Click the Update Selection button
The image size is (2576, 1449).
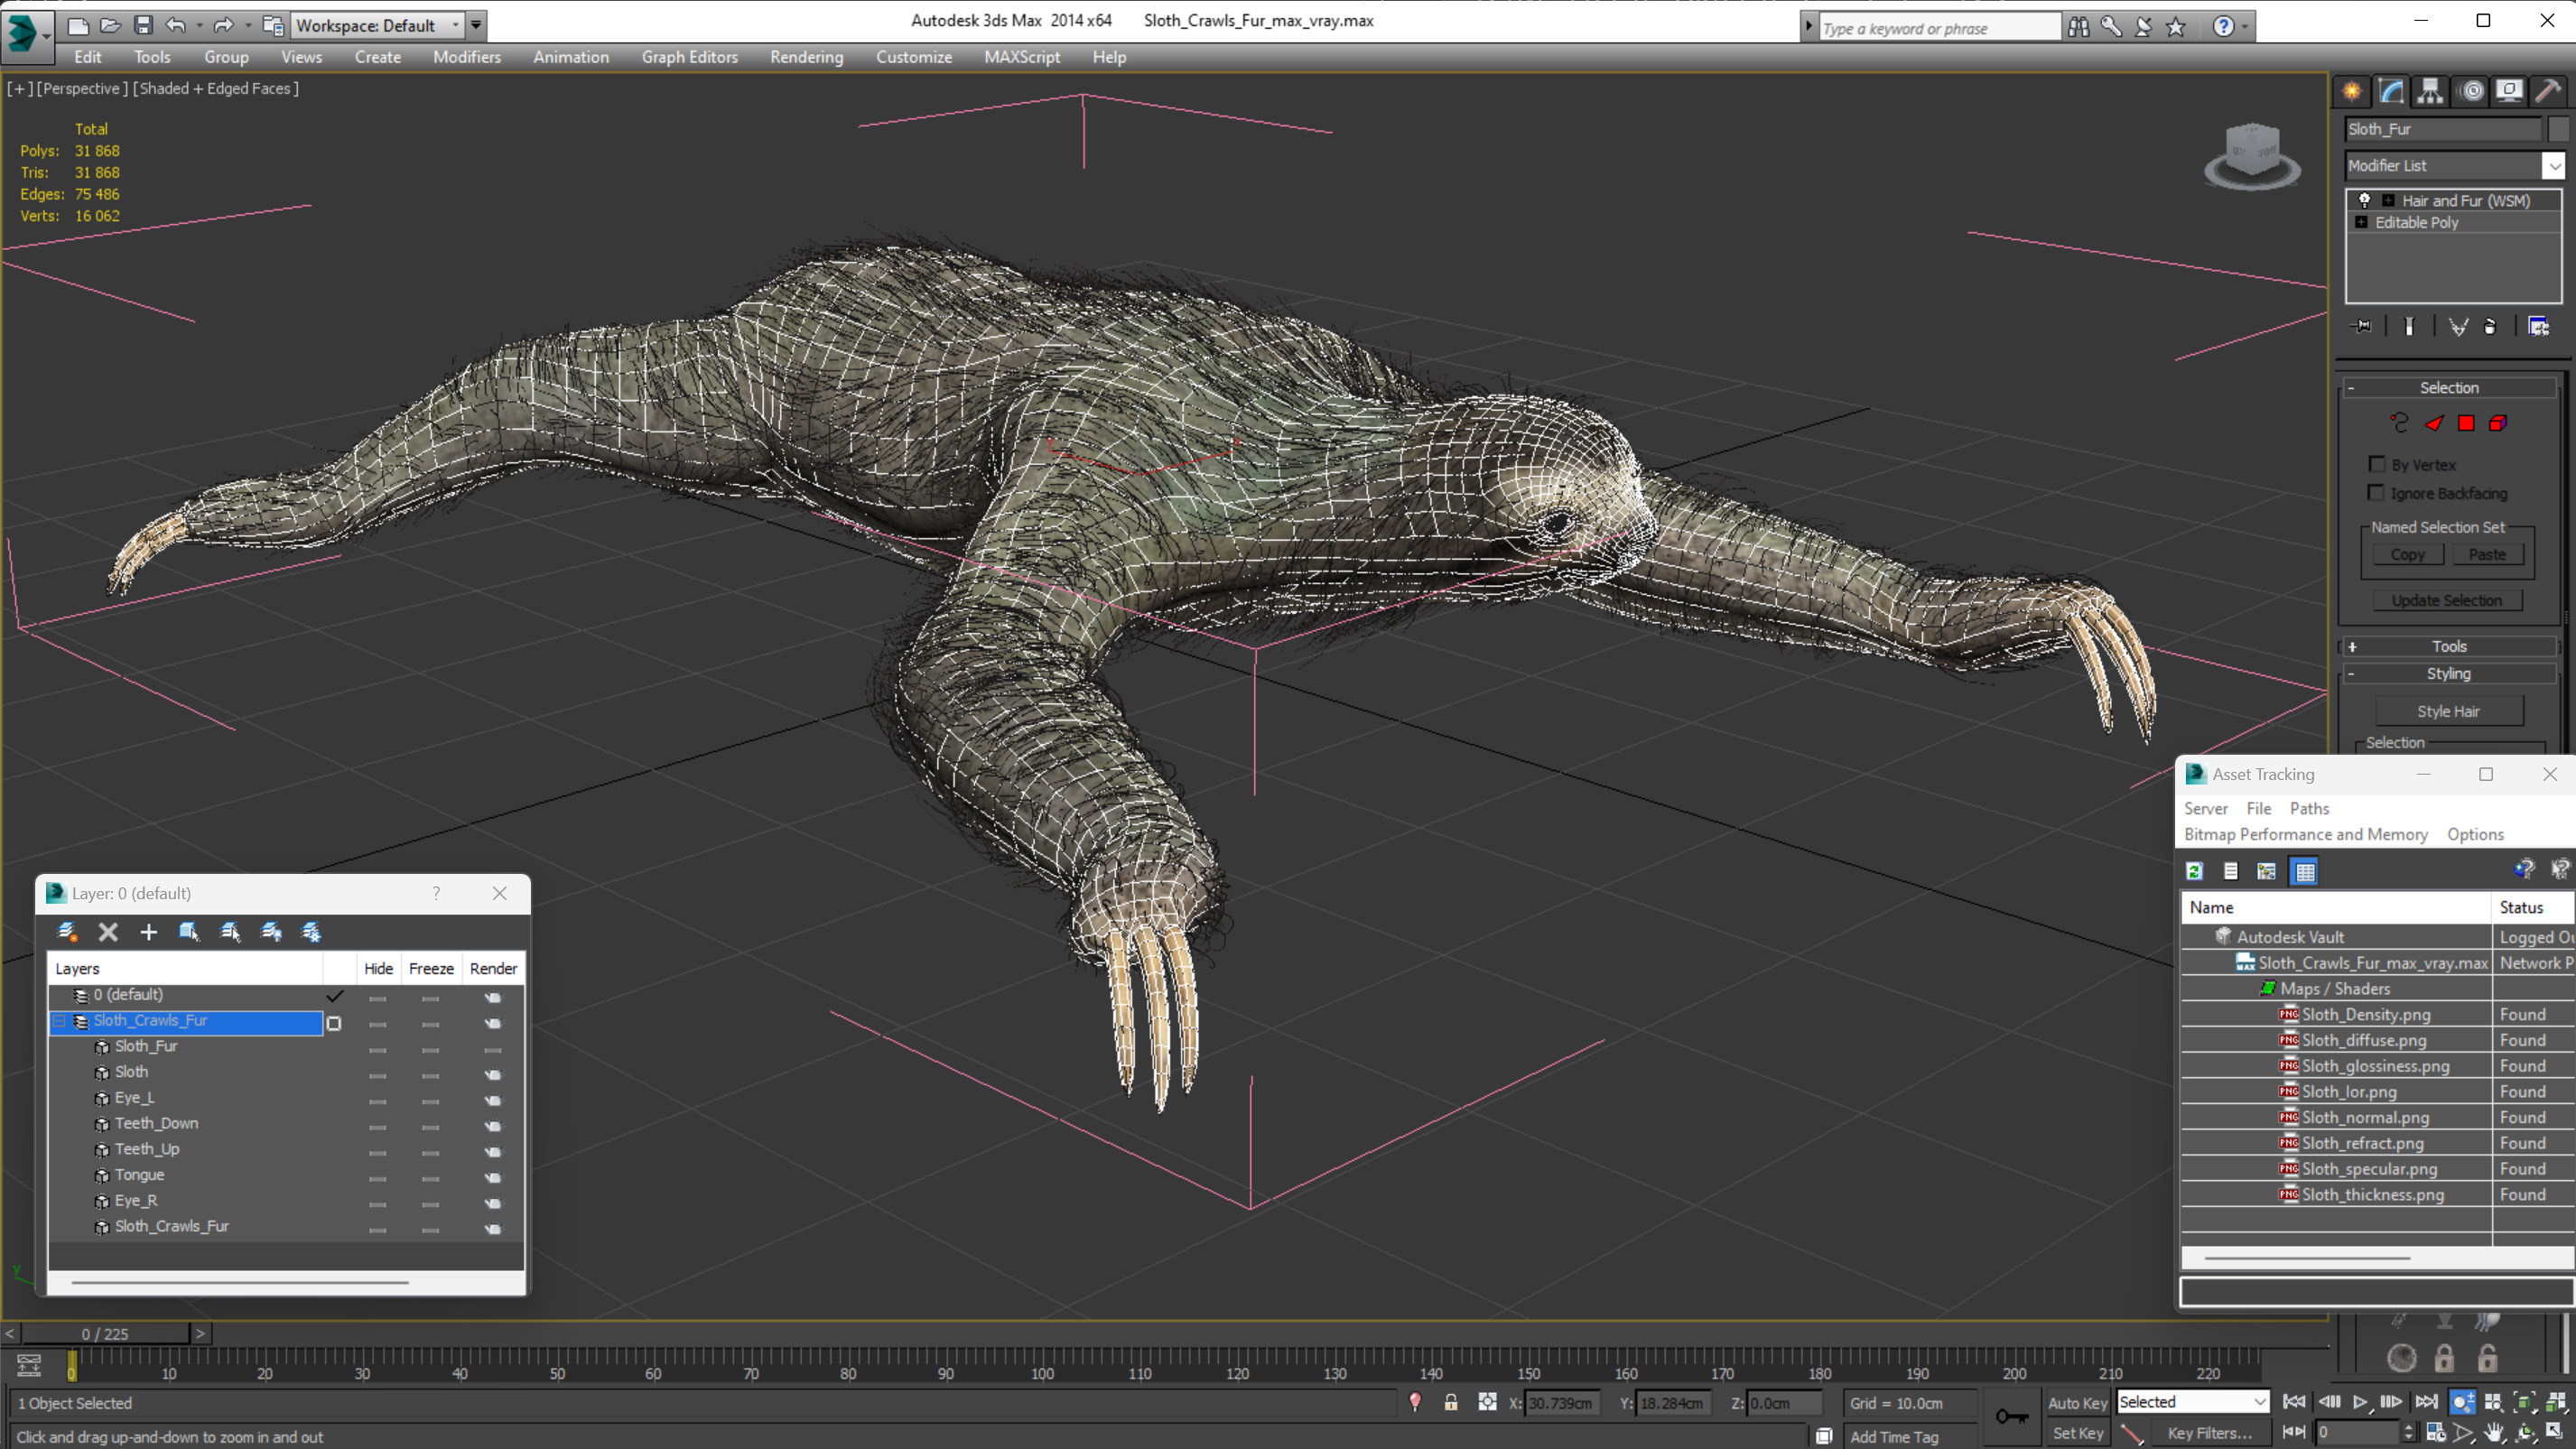pos(2446,600)
